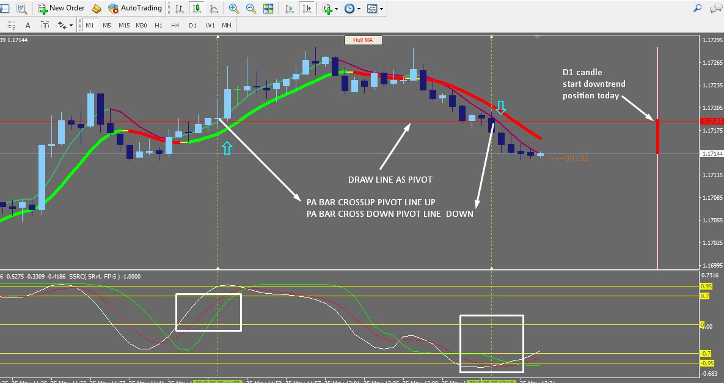Zoom out on the chart

coord(251,9)
